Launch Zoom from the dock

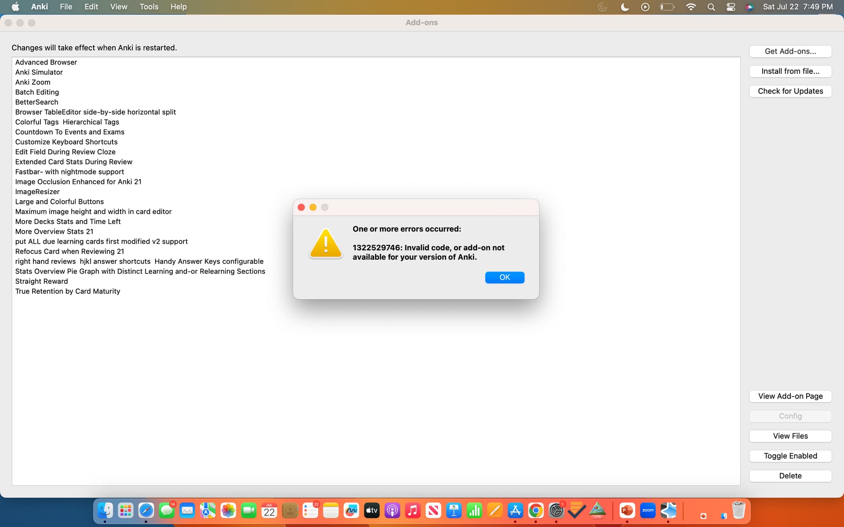click(648, 510)
